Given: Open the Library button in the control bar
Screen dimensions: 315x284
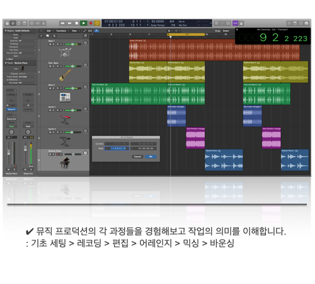Looking at the screenshot, I should (7, 23).
